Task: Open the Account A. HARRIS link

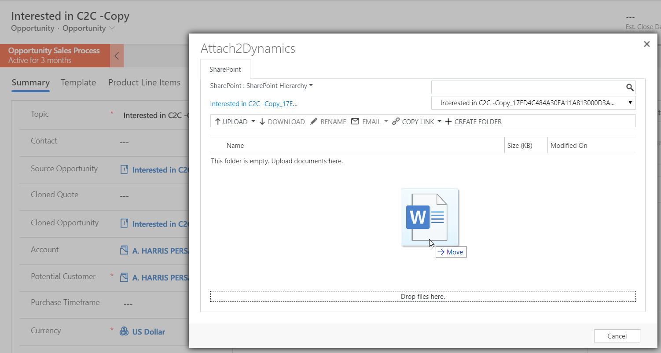Action: pyautogui.click(x=160, y=251)
